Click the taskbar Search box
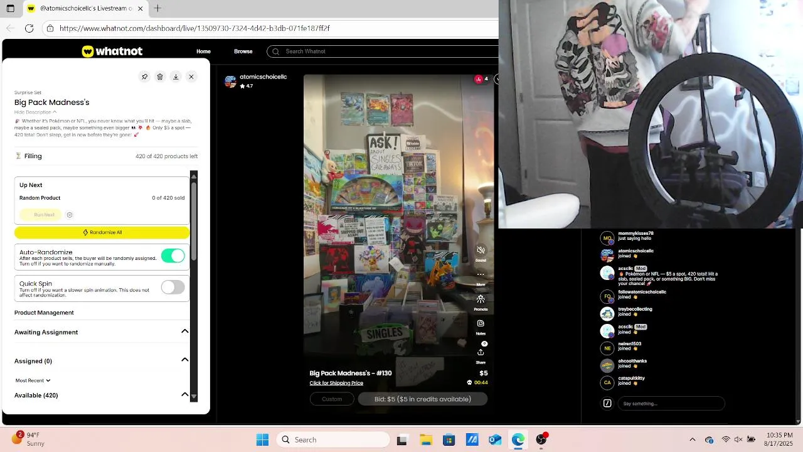The width and height of the screenshot is (803, 452). click(333, 440)
